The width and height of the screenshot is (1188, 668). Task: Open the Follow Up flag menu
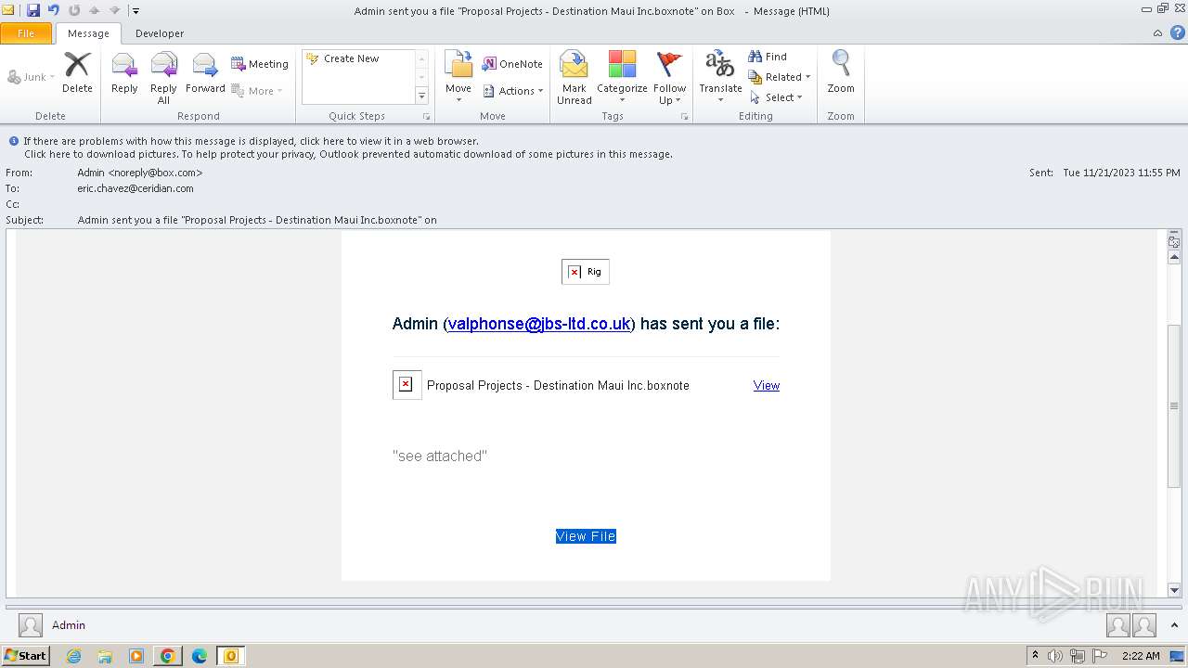(669, 78)
